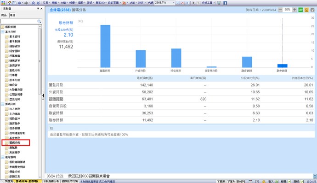Collapse the 基本分析 tree group
Screen dimensions: 317x183
pos(2,32)
